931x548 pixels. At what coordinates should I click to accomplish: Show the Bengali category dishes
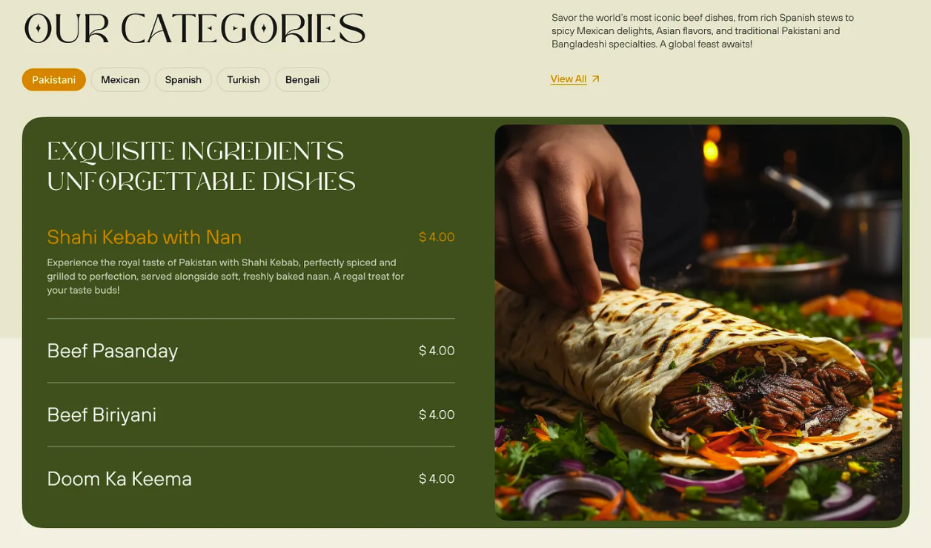(x=302, y=79)
